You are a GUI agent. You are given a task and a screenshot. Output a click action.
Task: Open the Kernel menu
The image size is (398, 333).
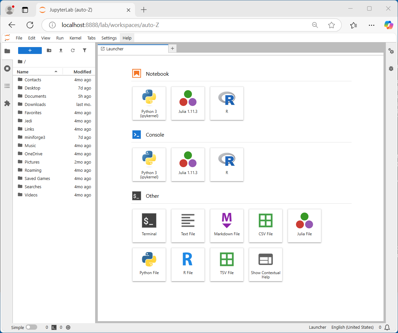[75, 38]
